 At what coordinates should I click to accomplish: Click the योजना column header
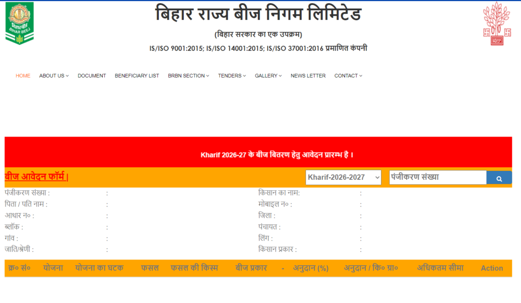click(x=53, y=268)
